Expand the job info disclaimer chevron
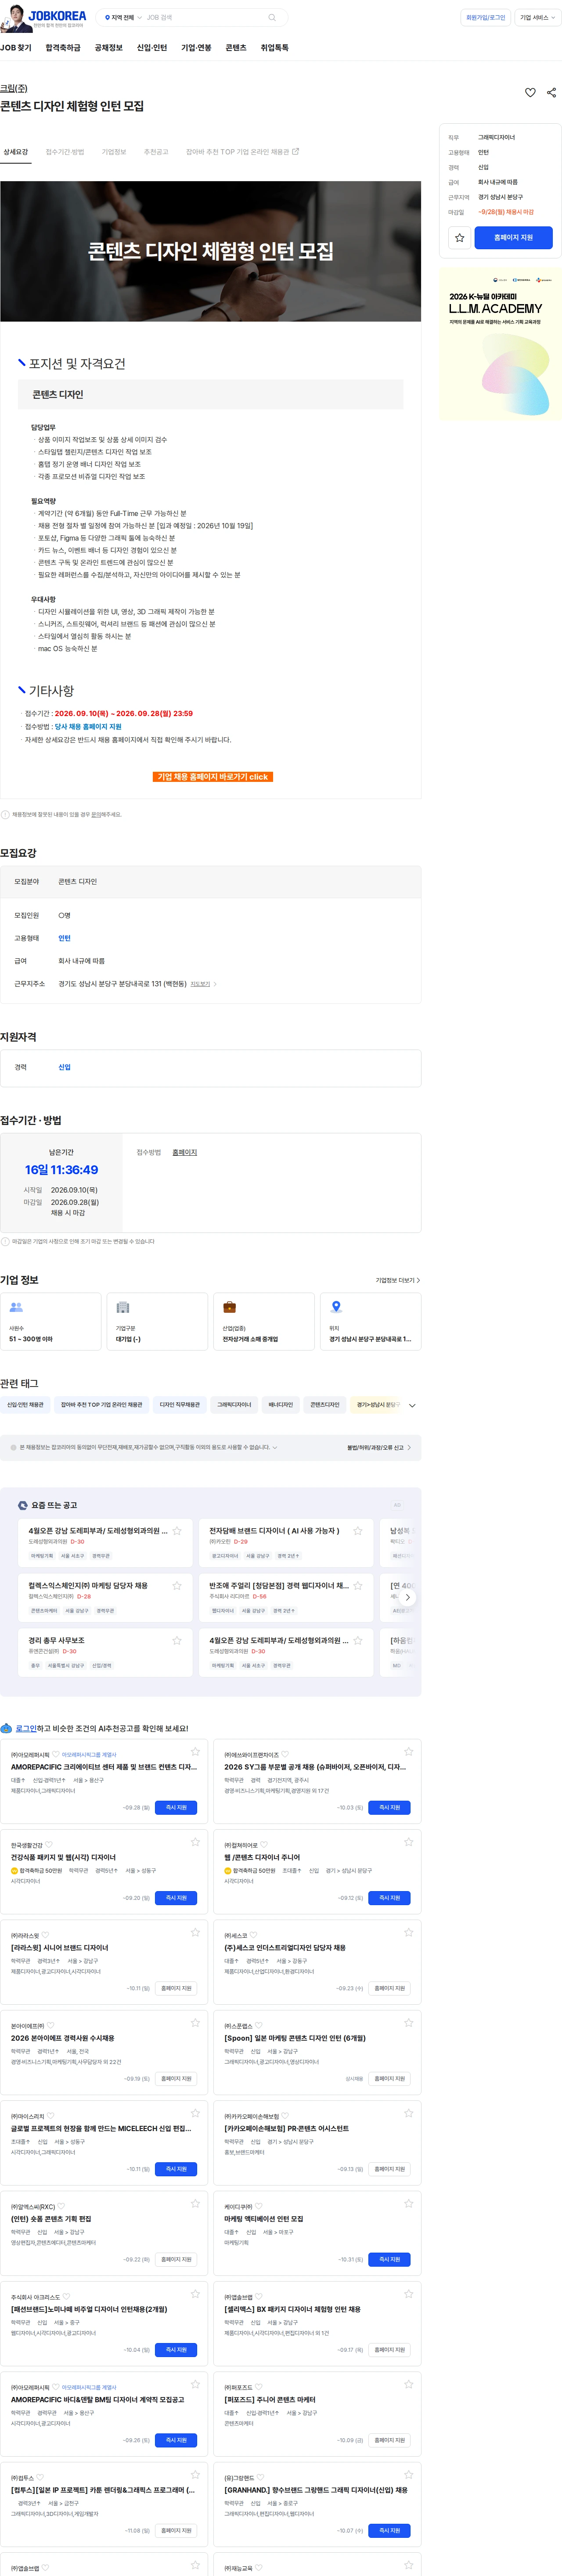Viewport: 562px width, 2576px height. click(x=275, y=1447)
